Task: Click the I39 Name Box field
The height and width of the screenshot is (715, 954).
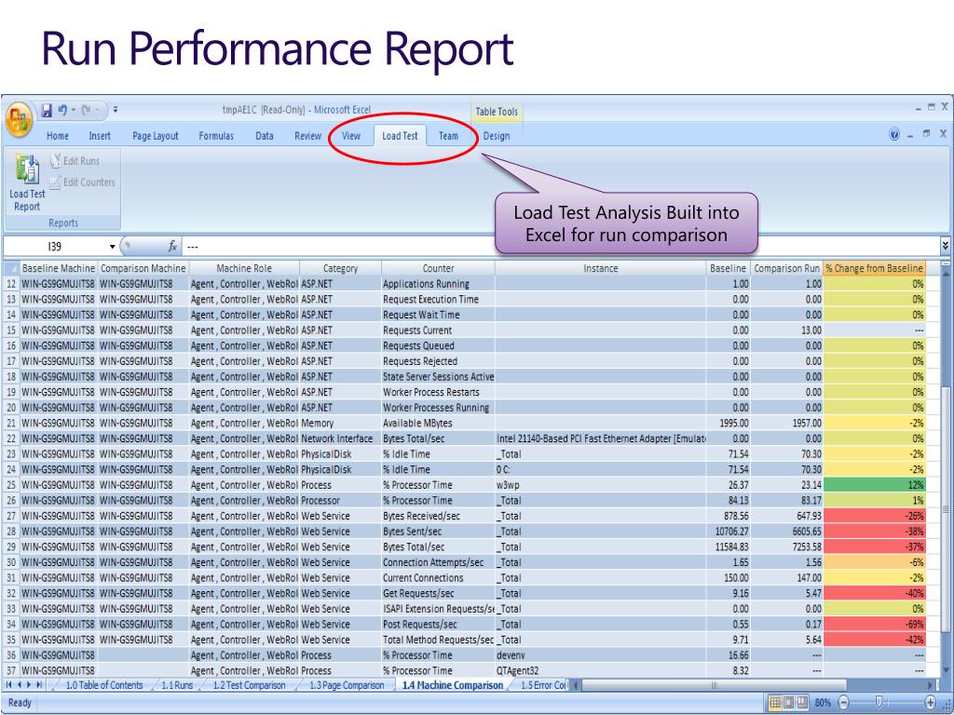Action: tap(55, 246)
